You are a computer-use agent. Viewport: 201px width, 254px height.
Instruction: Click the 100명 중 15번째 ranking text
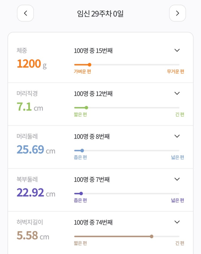[x=93, y=51]
